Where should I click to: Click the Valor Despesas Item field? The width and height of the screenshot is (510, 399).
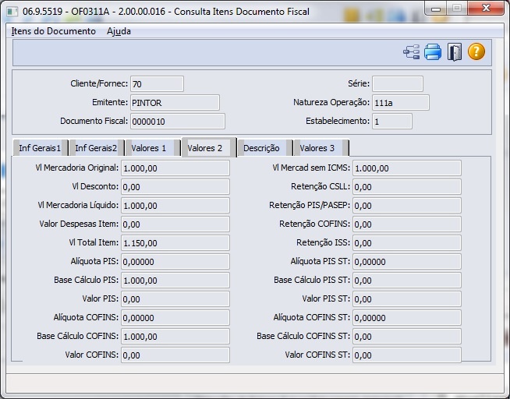pyautogui.click(x=175, y=224)
